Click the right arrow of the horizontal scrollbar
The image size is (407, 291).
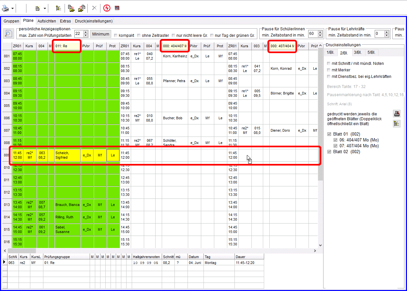(315, 251)
